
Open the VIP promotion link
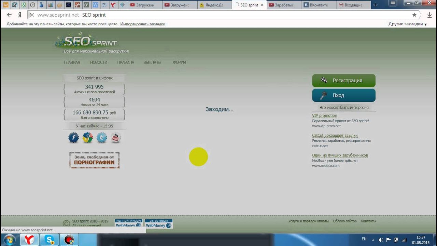pyautogui.click(x=324, y=115)
